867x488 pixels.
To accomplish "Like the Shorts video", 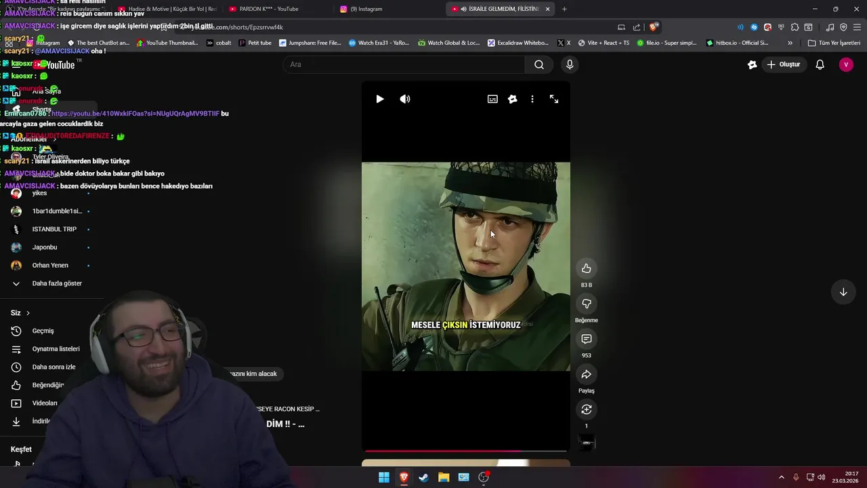I will [x=587, y=268].
